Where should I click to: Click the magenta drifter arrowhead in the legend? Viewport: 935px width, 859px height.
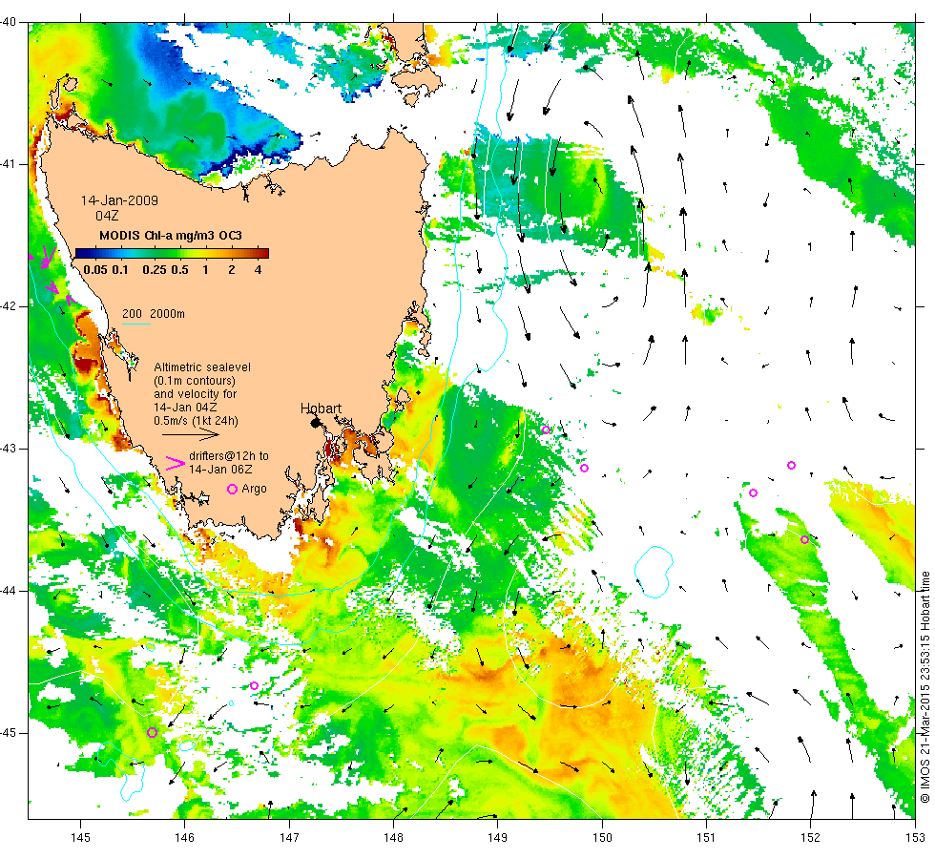click(176, 463)
